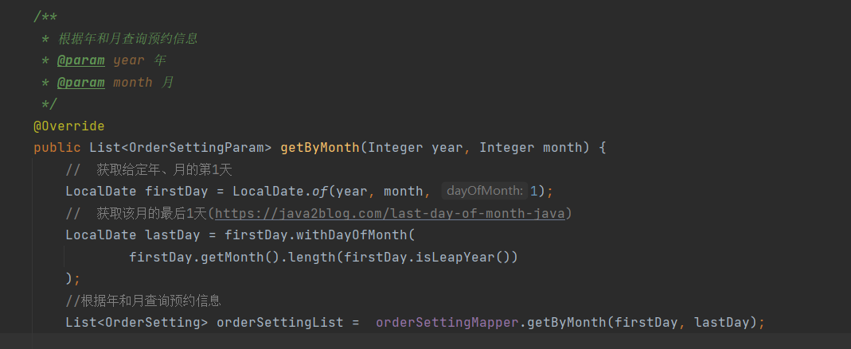Viewport: 851px width, 349px height.
Task: Click the 获取给定年、月的第1天 comment line
Action: pos(163,169)
